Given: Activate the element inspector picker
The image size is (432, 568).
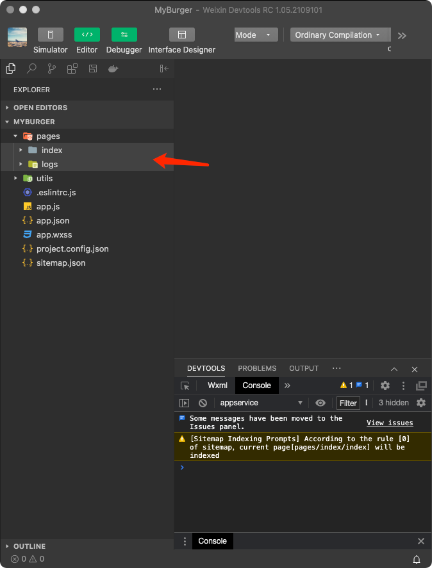Looking at the screenshot, I should [x=185, y=385].
